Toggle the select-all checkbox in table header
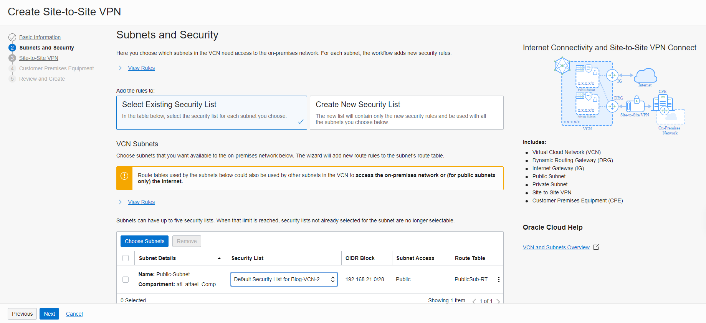706x323 pixels. 126,258
